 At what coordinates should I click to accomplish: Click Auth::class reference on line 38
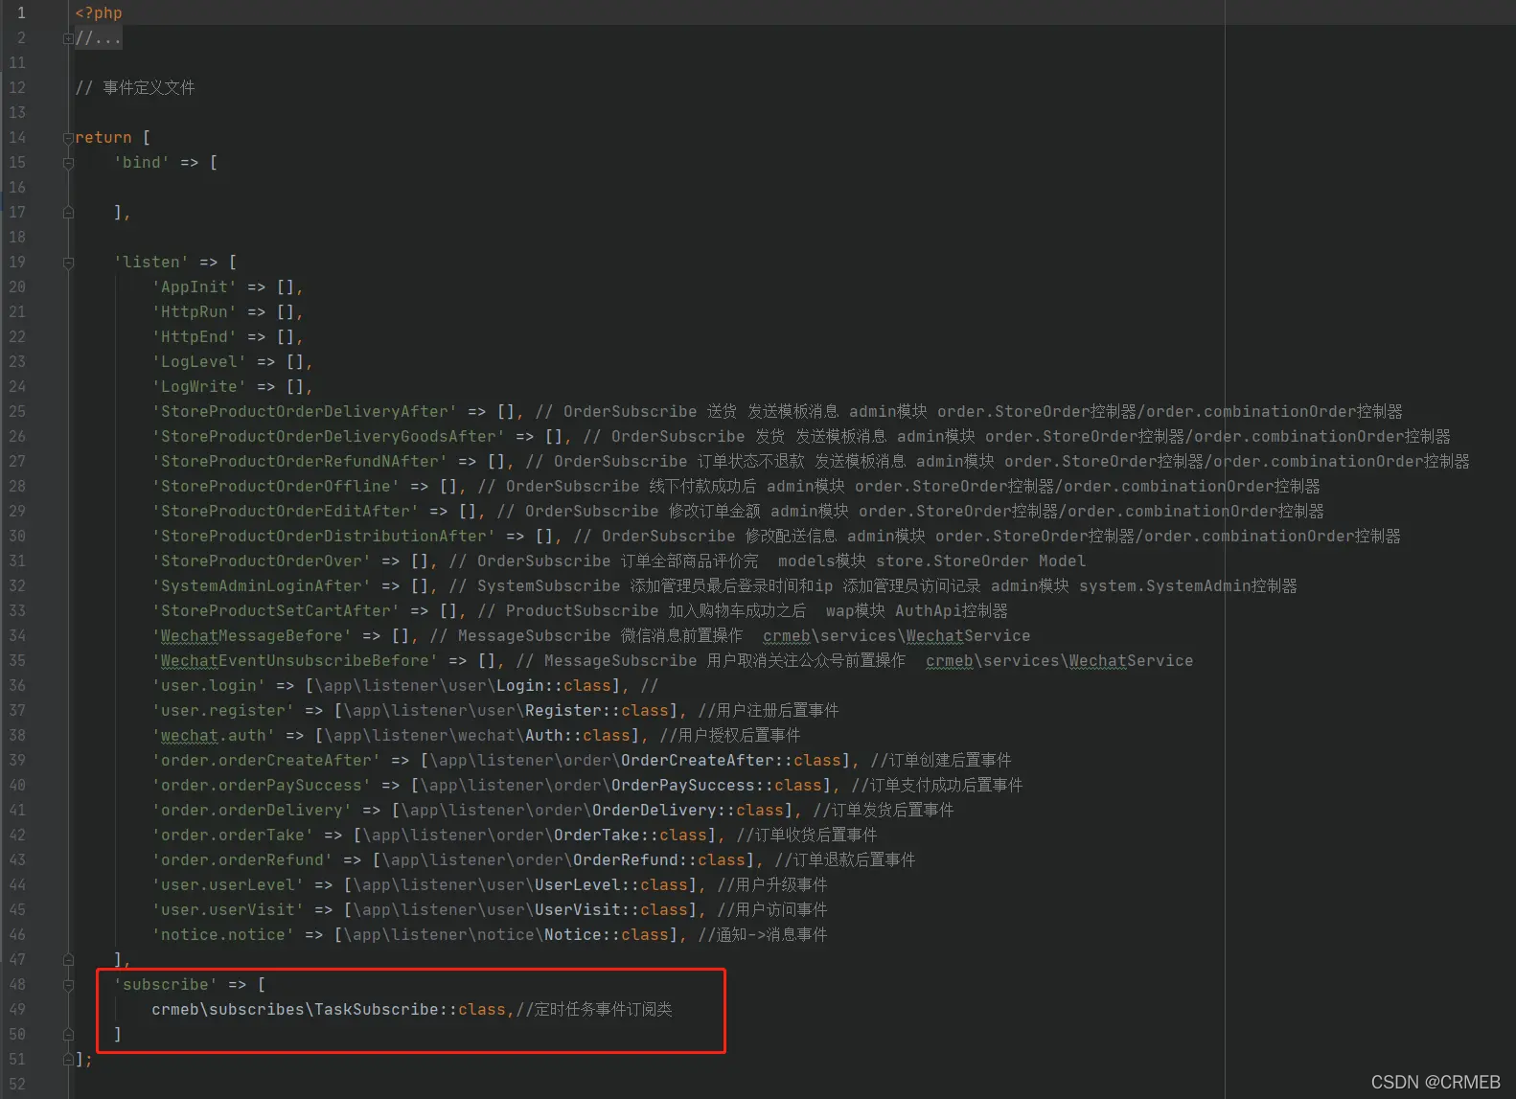(x=578, y=736)
